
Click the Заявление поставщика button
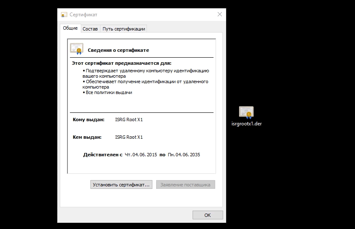click(185, 185)
